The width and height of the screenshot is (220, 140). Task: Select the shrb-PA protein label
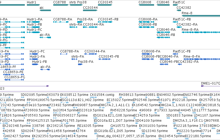78,57
